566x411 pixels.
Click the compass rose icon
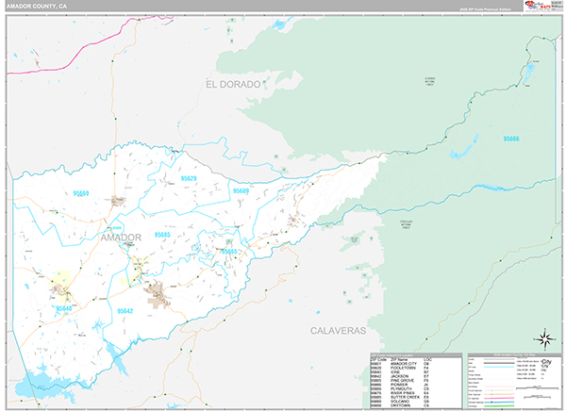[x=544, y=339]
